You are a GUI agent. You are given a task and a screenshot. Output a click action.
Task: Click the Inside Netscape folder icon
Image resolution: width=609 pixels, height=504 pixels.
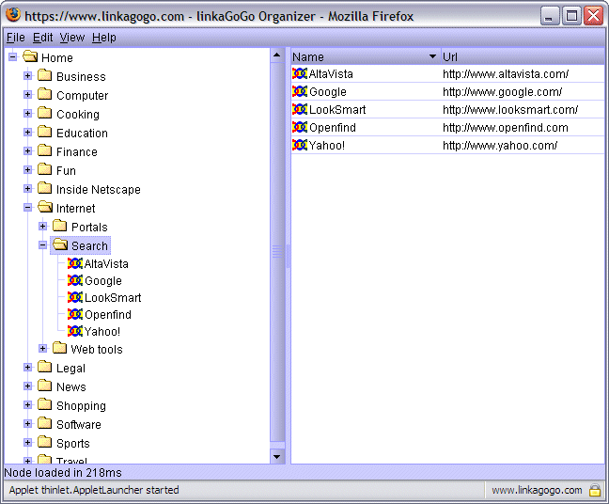coord(45,188)
